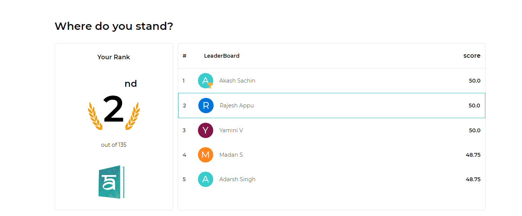Click the LeaderBoard column header
The image size is (522, 216).
222,56
